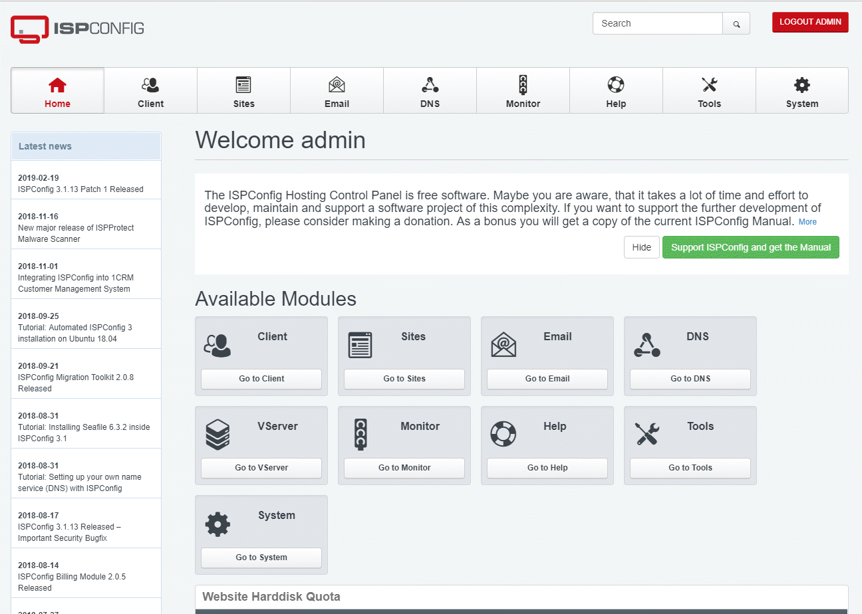Click the Help lifebuoy module icon
The image size is (862, 614).
(x=503, y=435)
